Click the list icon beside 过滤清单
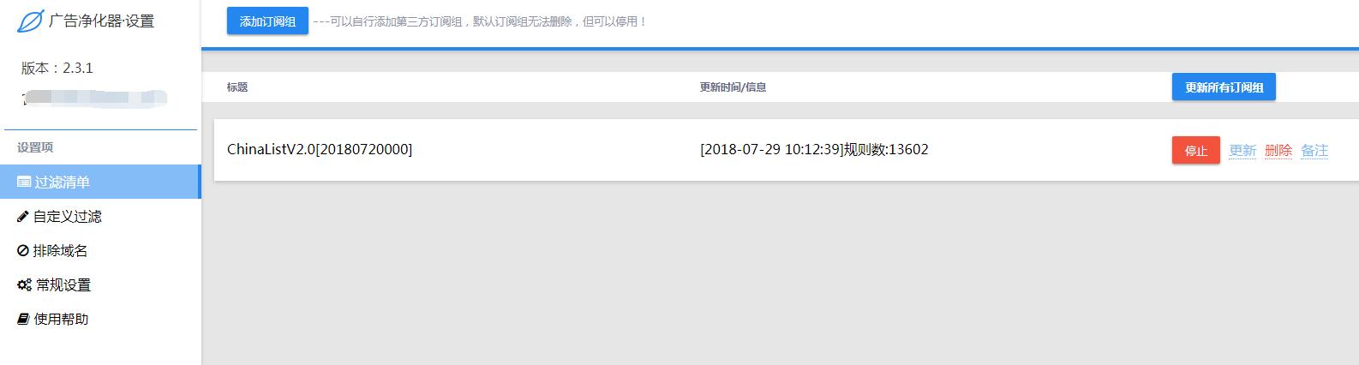This screenshot has width=1359, height=365. [24, 182]
